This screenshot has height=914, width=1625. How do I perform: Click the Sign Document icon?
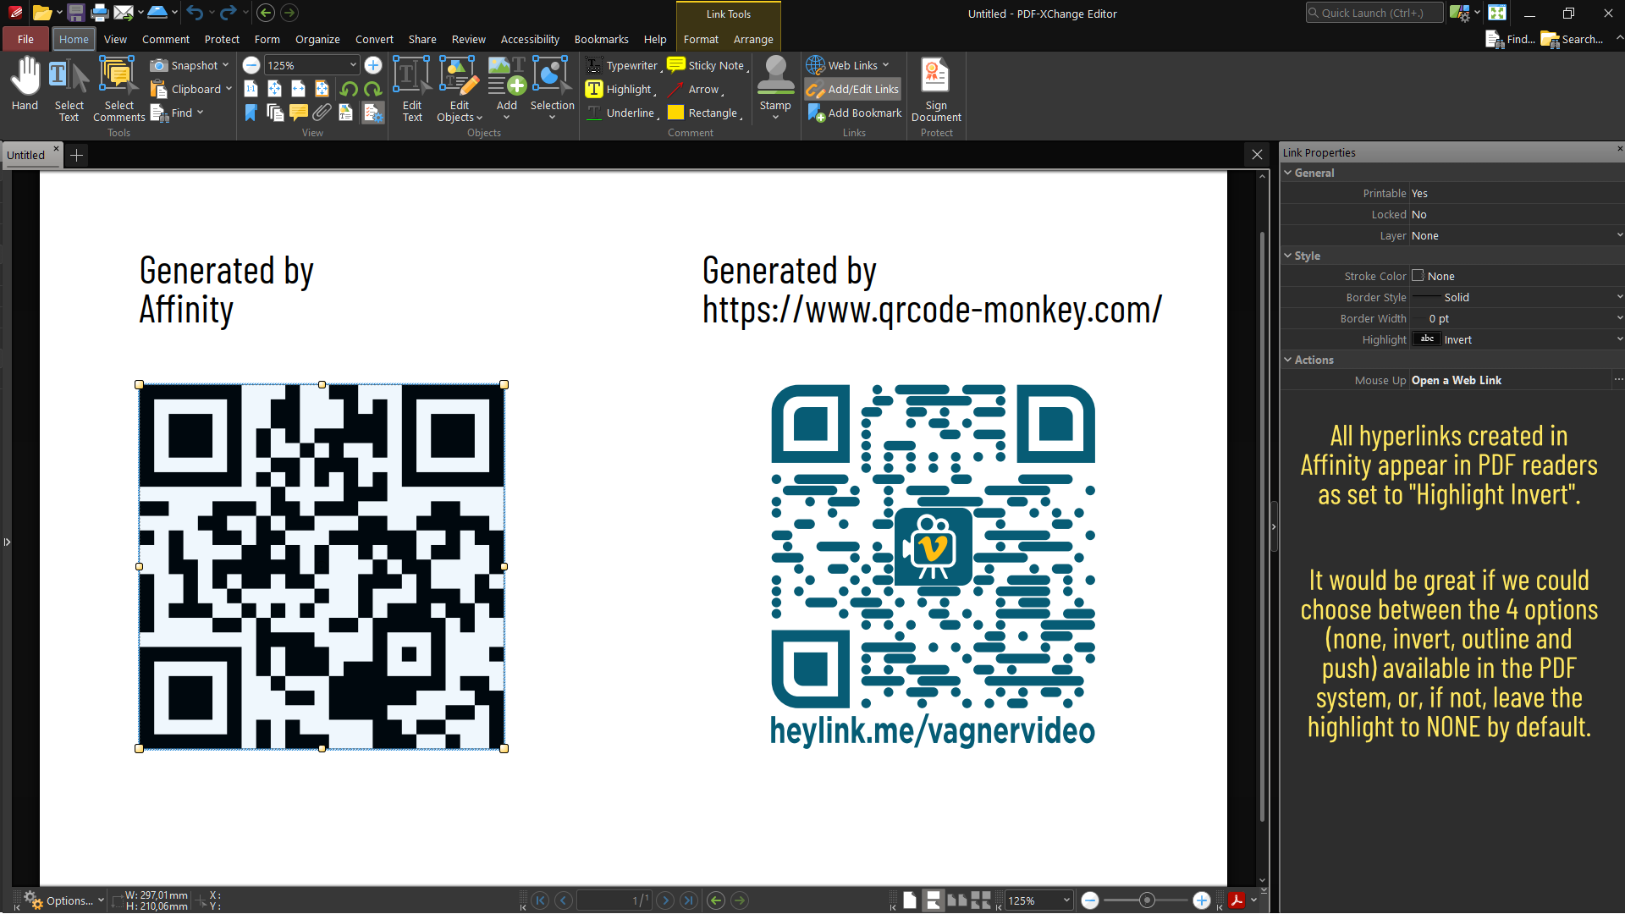[936, 90]
